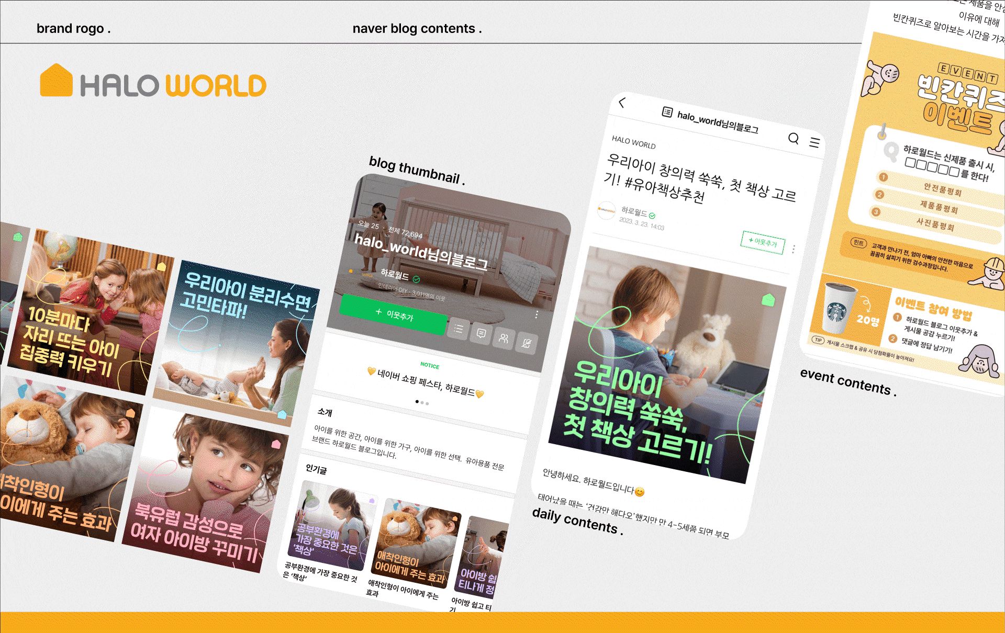The width and height of the screenshot is (1005, 633).
Task: Click the notice text 네이버 쇼핑 페스타, 하로월드
Action: tap(426, 382)
